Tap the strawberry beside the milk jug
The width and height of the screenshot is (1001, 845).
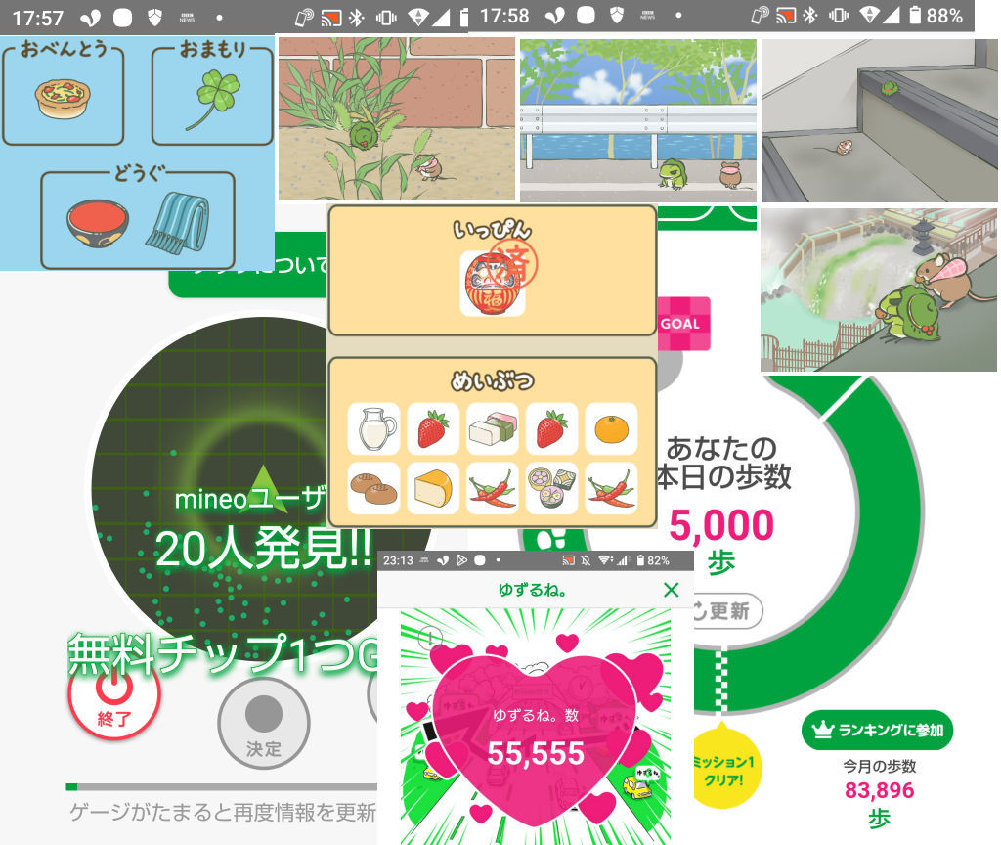click(x=433, y=428)
